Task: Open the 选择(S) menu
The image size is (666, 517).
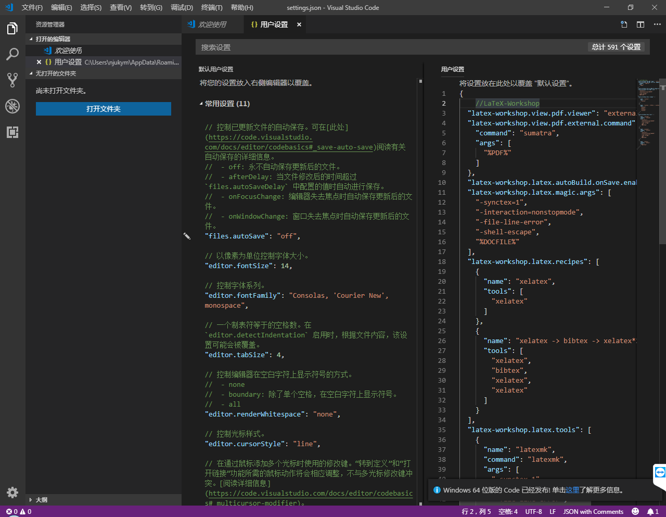Action: 91,7
